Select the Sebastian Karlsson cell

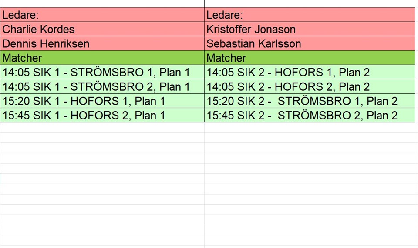pos(310,44)
